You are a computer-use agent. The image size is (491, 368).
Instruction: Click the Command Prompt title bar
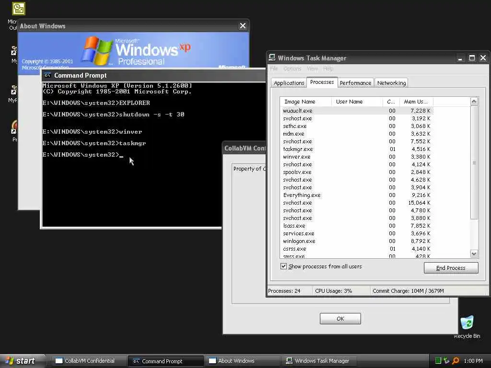153,75
